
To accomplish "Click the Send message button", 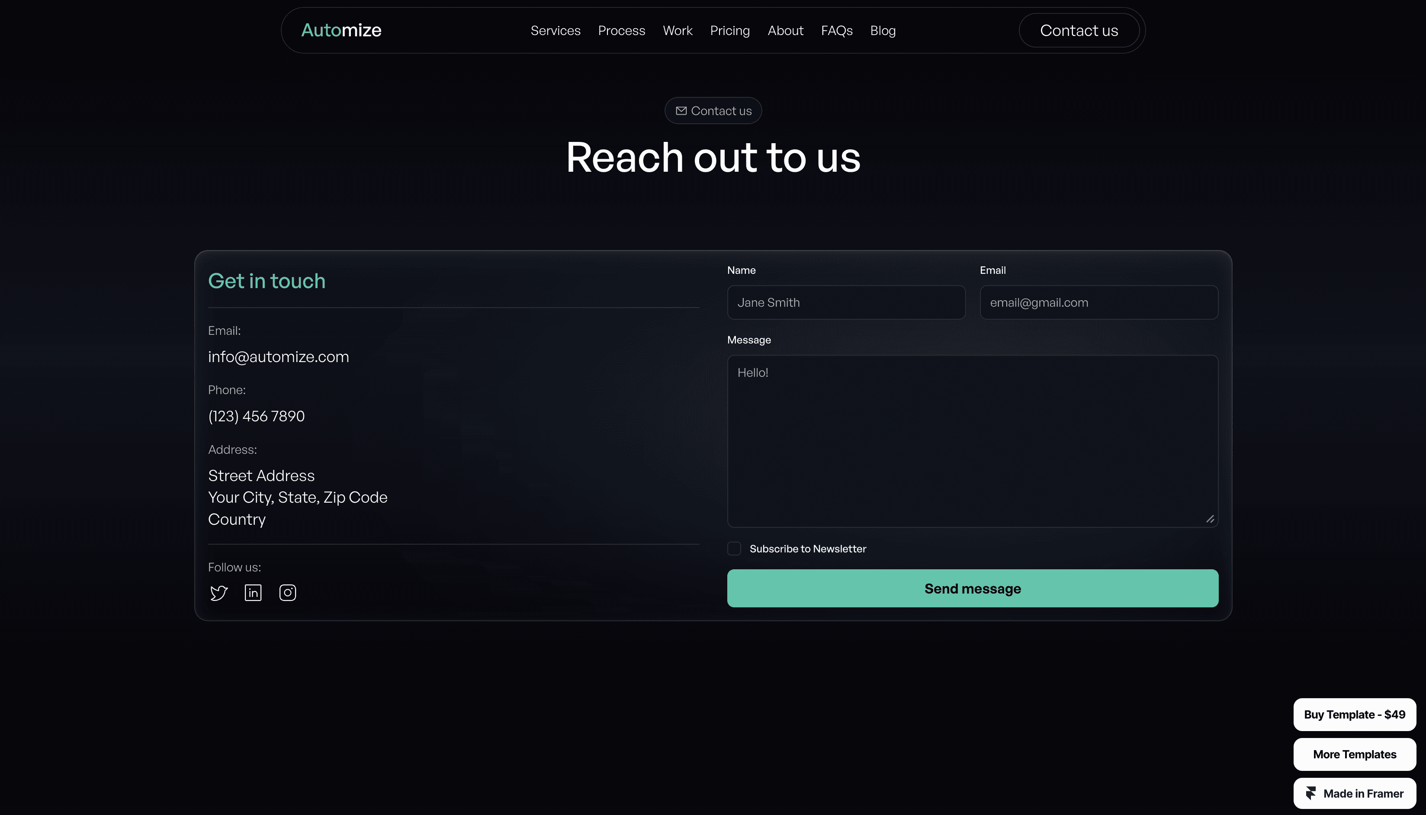I will (973, 588).
